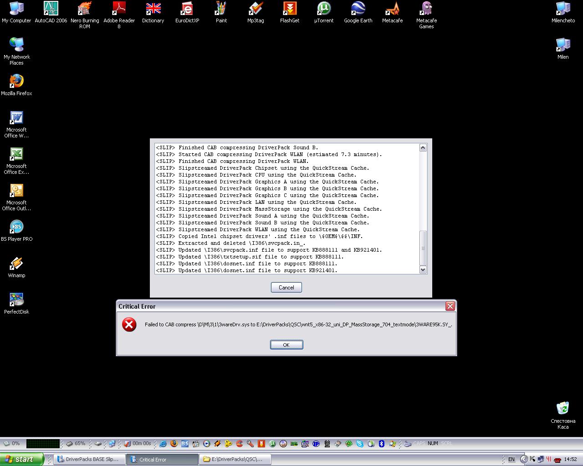Open the Windows Start menu

click(x=22, y=459)
